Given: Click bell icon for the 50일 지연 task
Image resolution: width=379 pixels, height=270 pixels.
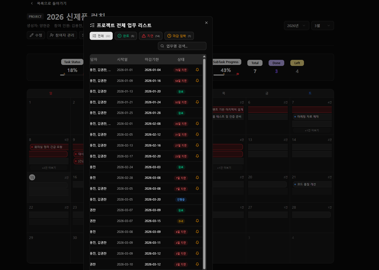Looking at the screenshot, I should 197,102.
